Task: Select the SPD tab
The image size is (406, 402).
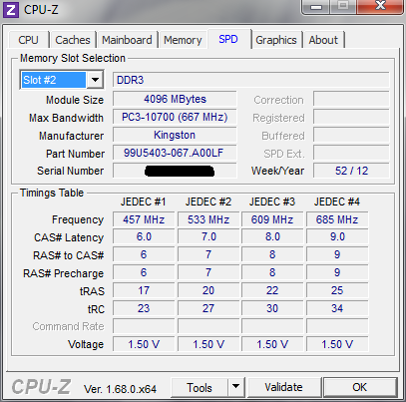Action: 228,39
